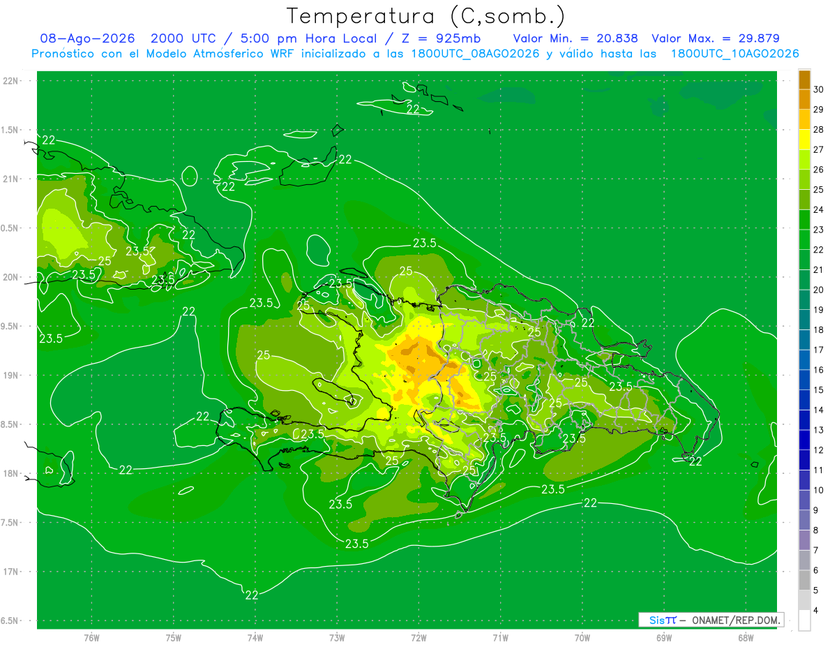Image resolution: width=837 pixels, height=647 pixels.
Task: Click the "70W" longitude axis label
Action: [x=582, y=638]
